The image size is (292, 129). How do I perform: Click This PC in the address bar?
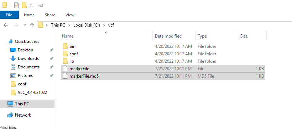tap(58, 25)
